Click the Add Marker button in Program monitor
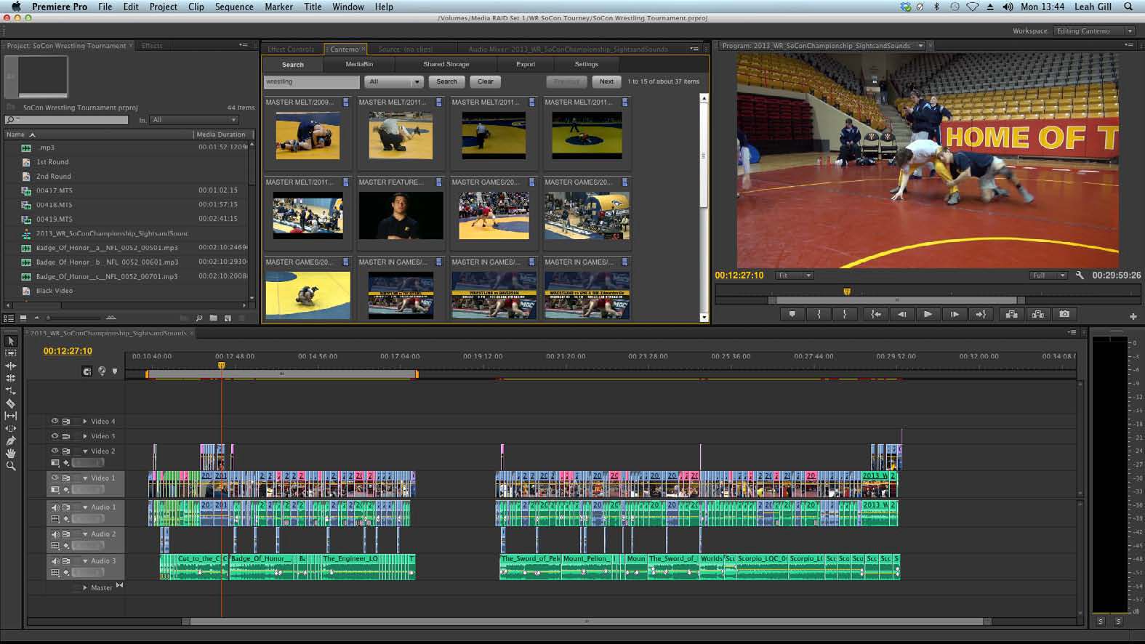 coord(792,314)
